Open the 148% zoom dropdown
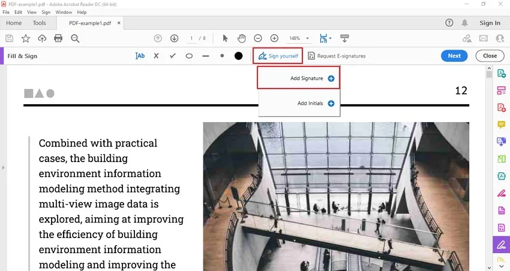This screenshot has width=510, height=271. [299, 38]
